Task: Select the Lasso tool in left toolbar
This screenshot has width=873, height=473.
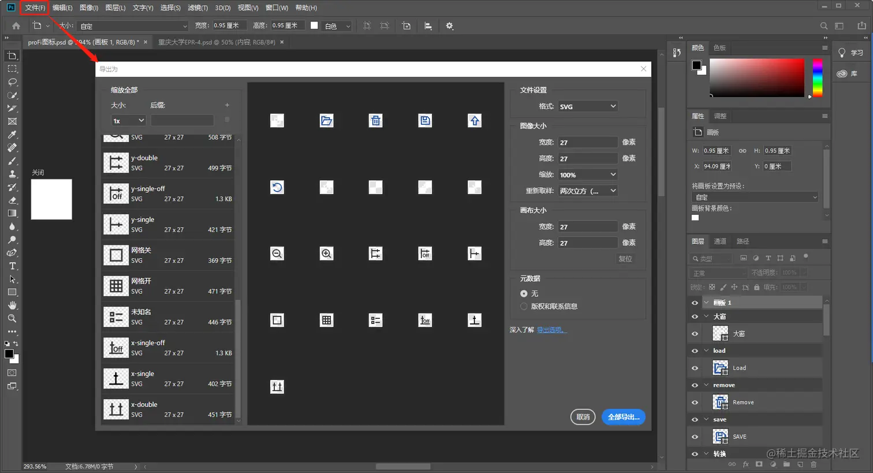Action: [12, 82]
